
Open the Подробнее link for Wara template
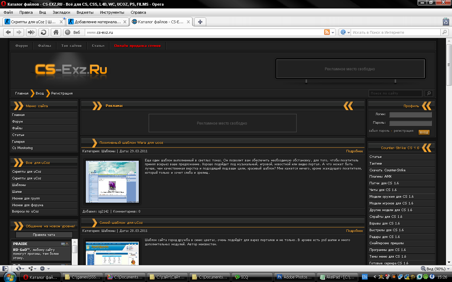[354, 151]
